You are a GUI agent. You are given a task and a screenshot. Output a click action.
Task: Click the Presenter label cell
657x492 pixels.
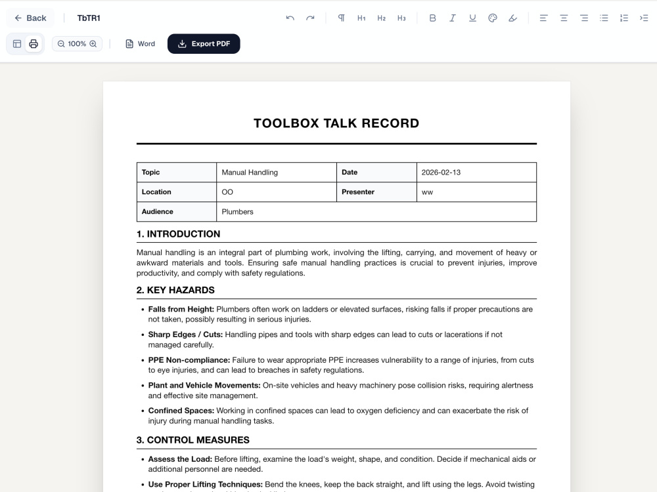[x=376, y=192]
